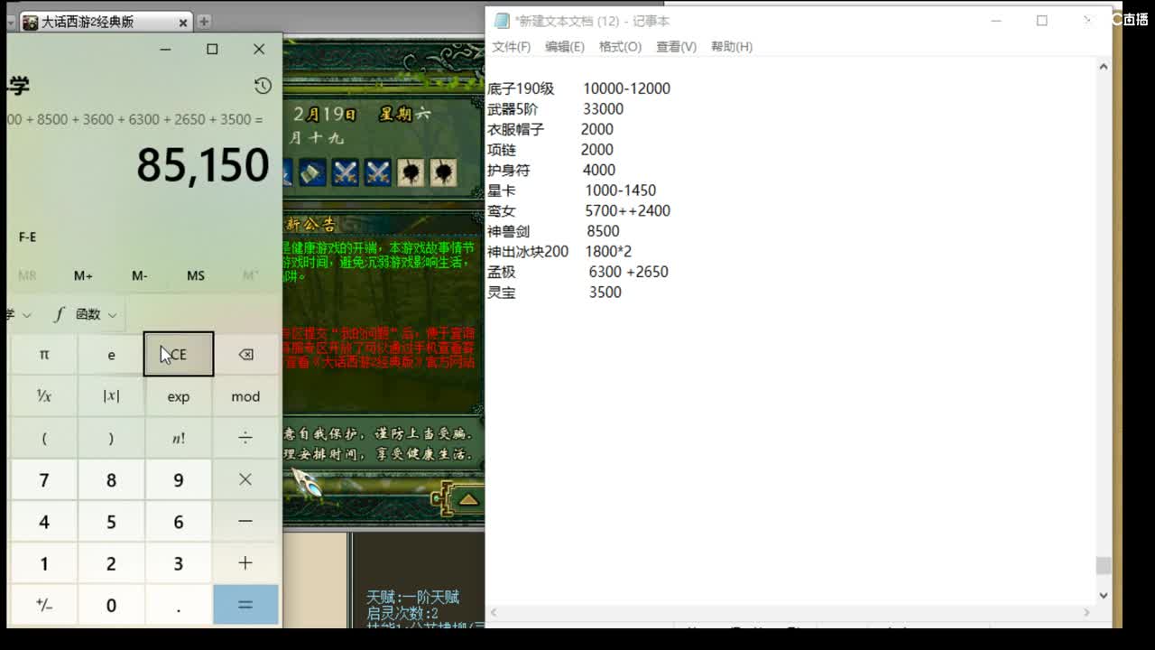
Task: Click the text 底子190级 in Notepad
Action: pos(521,88)
